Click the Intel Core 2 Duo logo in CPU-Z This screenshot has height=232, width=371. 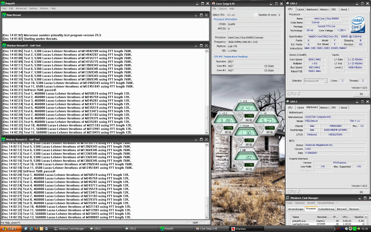[358, 24]
